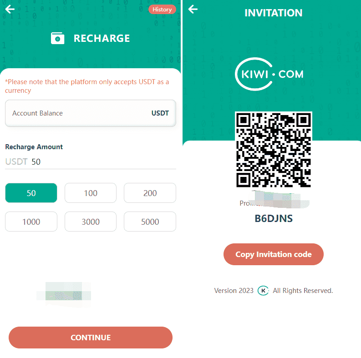Click the INVITATION page title
The height and width of the screenshot is (358, 361).
click(274, 13)
